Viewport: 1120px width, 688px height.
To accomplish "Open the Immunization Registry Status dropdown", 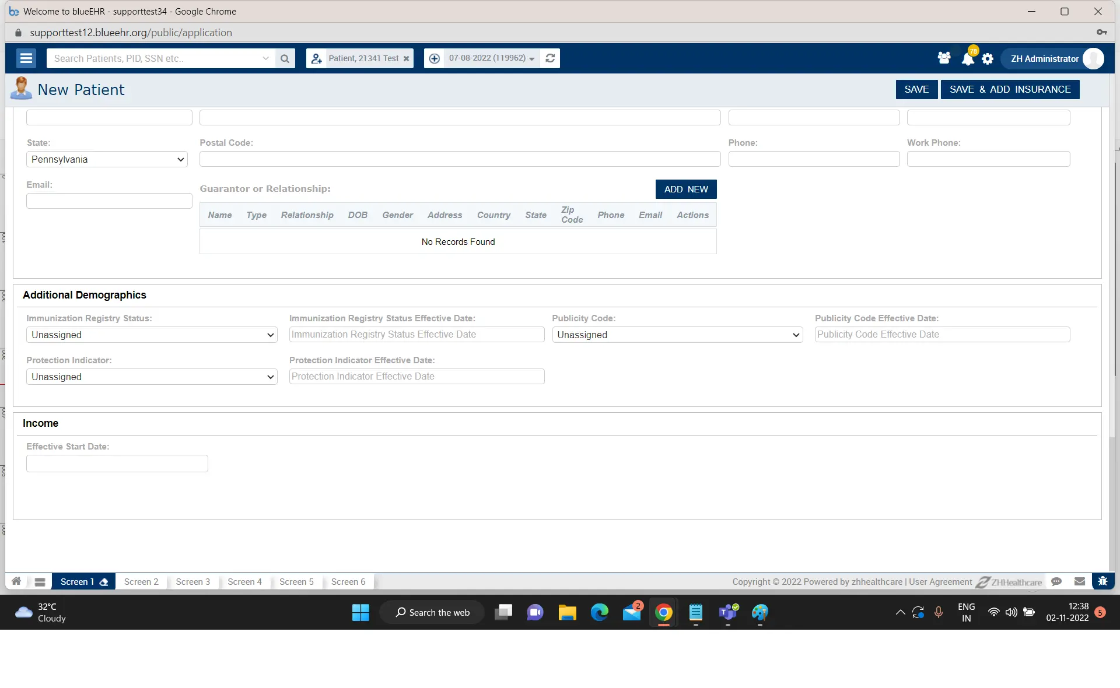I will tap(151, 335).
